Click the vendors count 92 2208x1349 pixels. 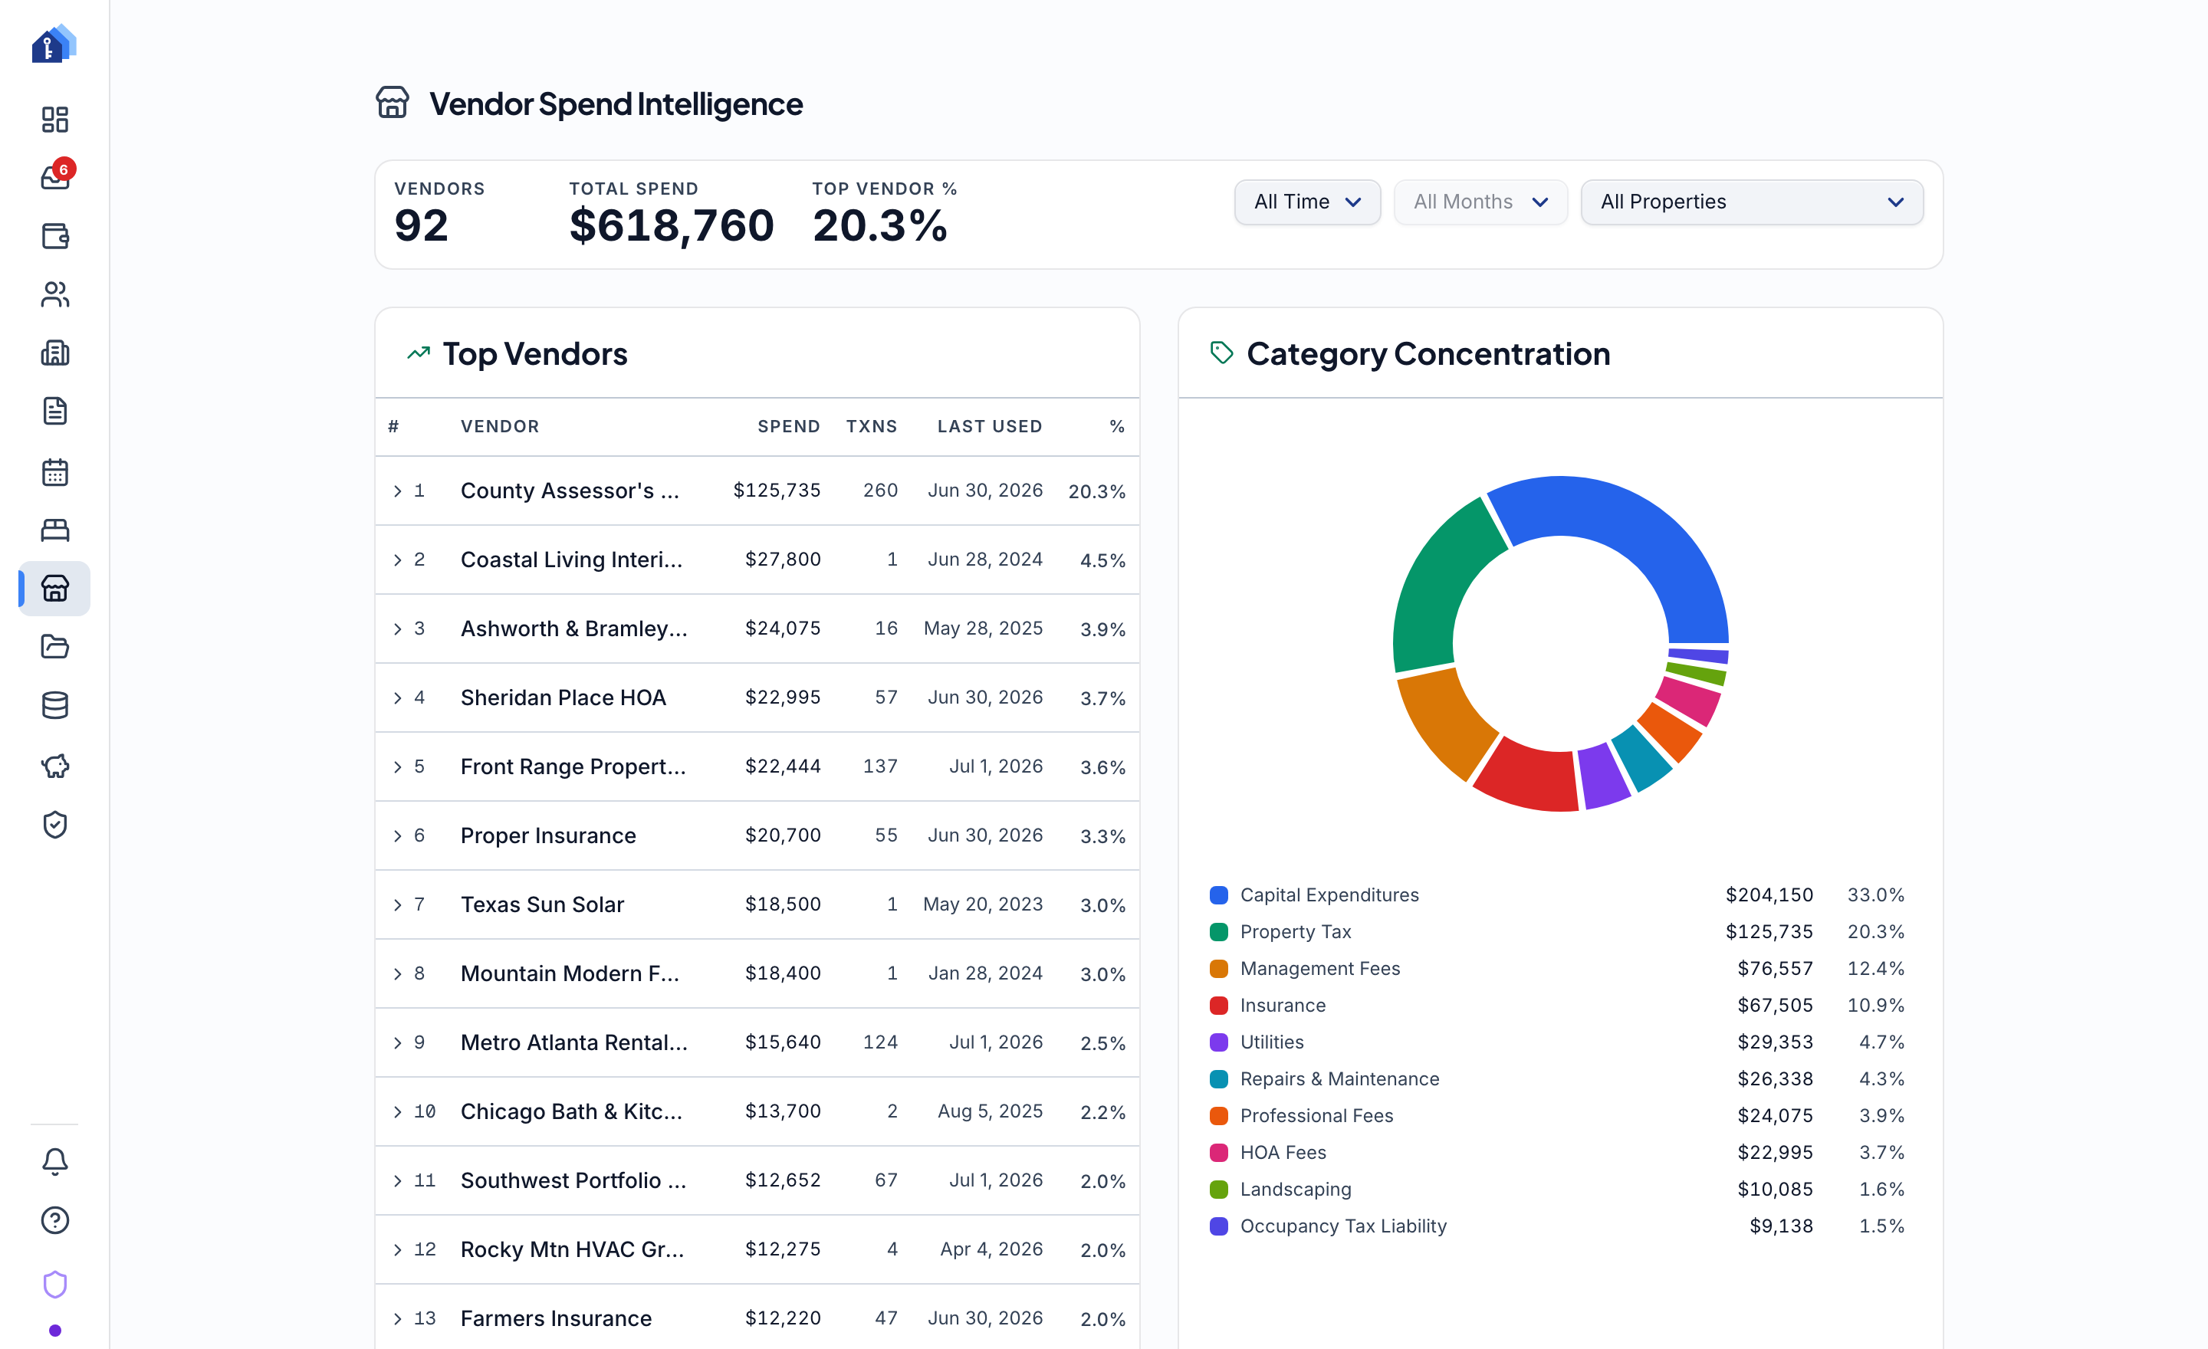click(421, 225)
